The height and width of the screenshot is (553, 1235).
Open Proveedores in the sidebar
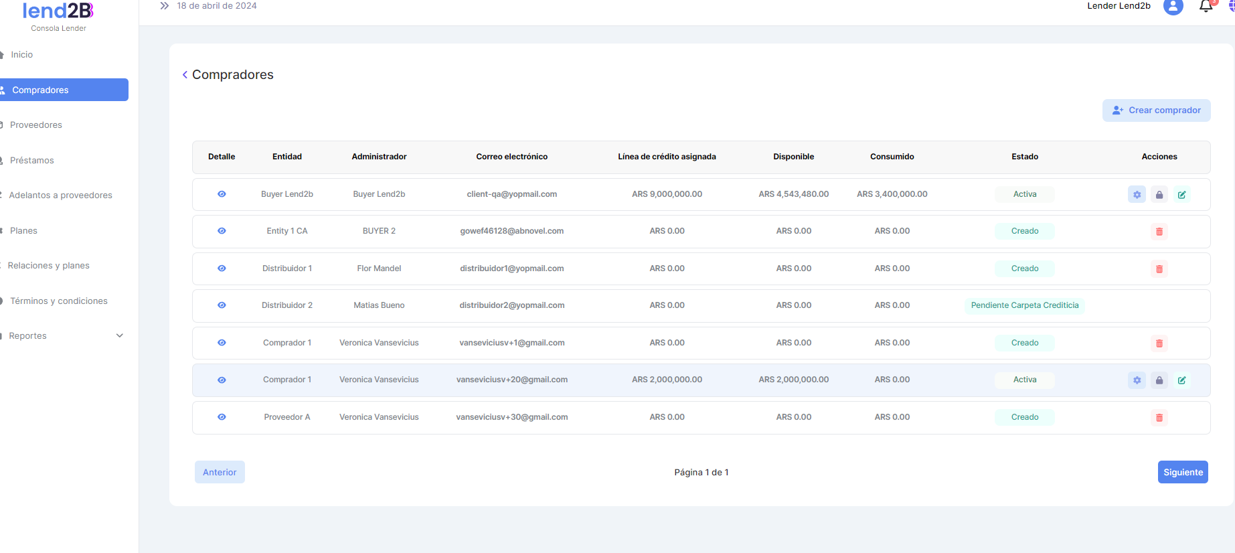(36, 125)
